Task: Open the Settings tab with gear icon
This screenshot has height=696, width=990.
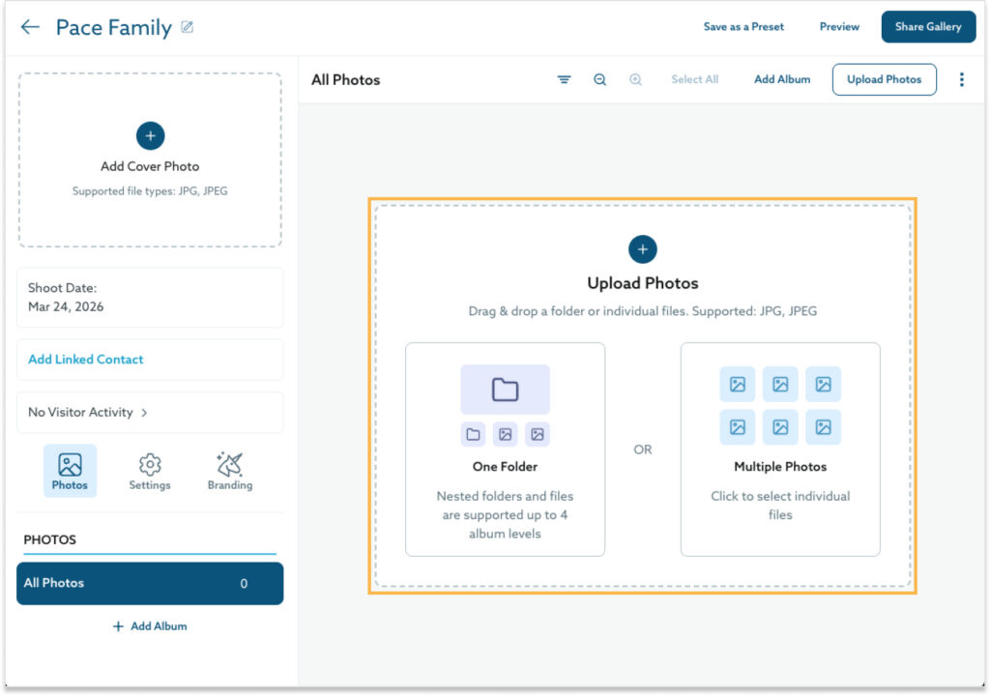Action: point(150,471)
